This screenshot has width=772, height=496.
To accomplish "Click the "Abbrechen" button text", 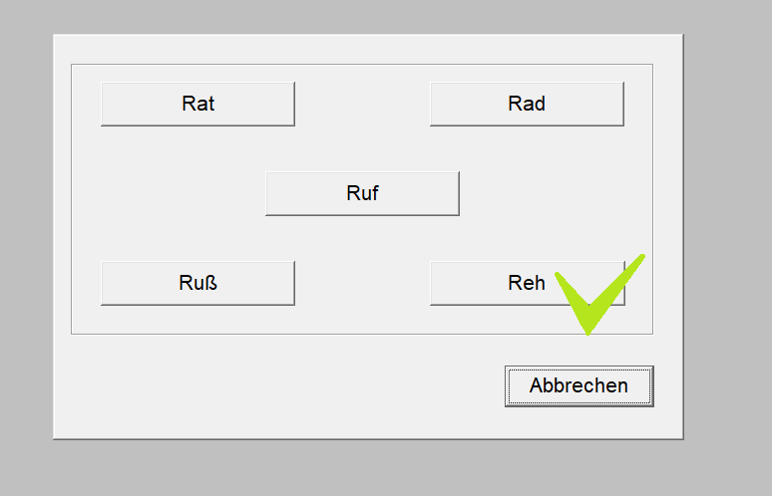I will [x=579, y=385].
